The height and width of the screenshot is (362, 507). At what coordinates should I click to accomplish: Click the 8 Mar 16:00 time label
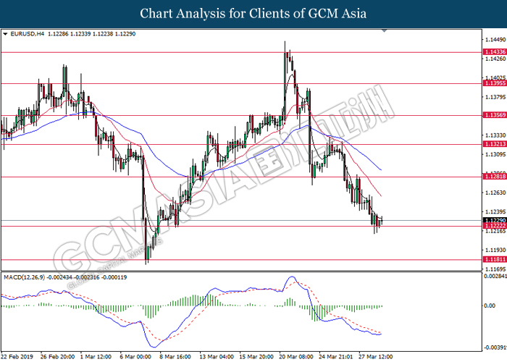175,357
